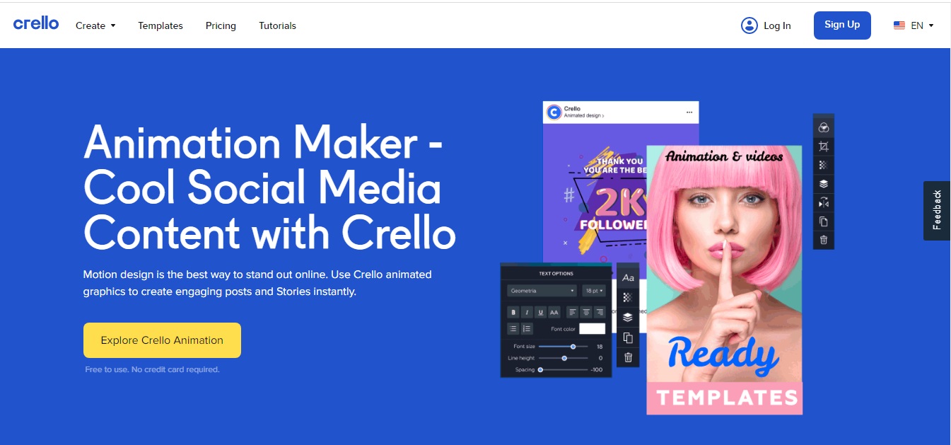The image size is (951, 445).
Task: Select the pink-haired woman template
Action: tap(725, 279)
